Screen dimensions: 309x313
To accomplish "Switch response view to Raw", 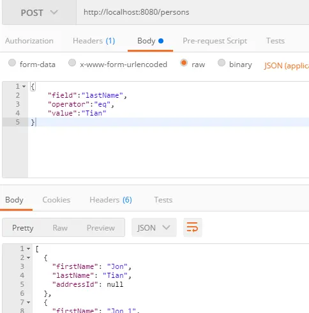I will point(60,228).
